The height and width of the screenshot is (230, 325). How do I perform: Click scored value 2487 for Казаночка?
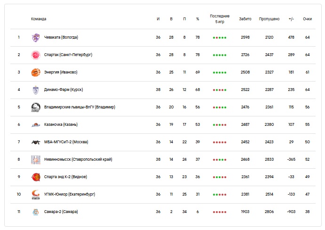point(245,124)
